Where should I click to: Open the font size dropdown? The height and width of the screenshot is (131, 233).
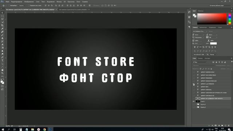(x=204, y=35)
